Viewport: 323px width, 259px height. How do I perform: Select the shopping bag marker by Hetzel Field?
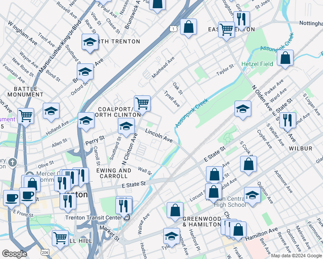pos(285,58)
